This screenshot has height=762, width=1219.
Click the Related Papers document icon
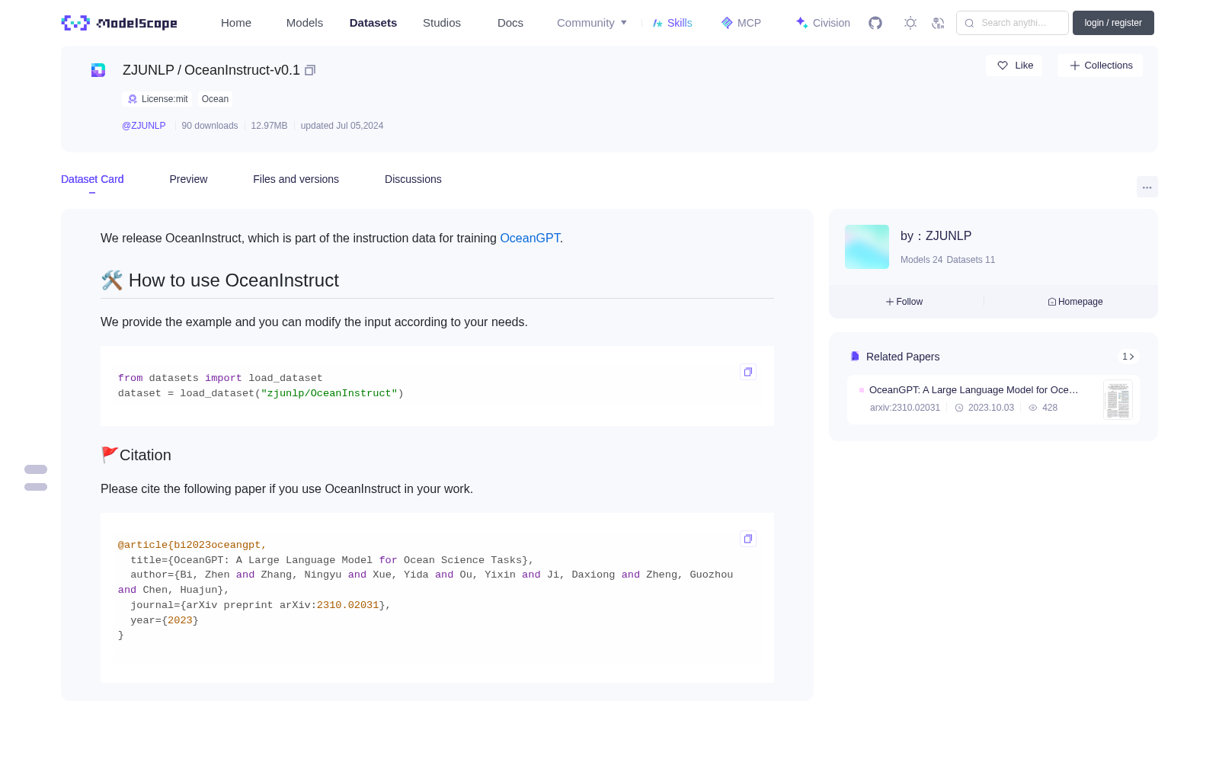point(855,357)
